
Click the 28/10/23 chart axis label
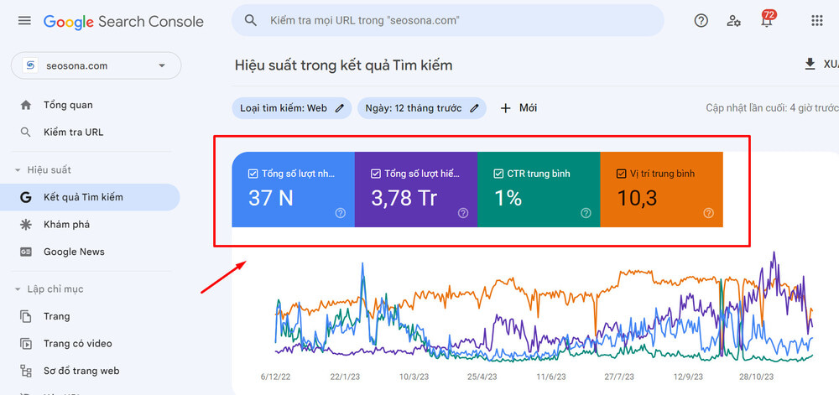pyautogui.click(x=757, y=377)
